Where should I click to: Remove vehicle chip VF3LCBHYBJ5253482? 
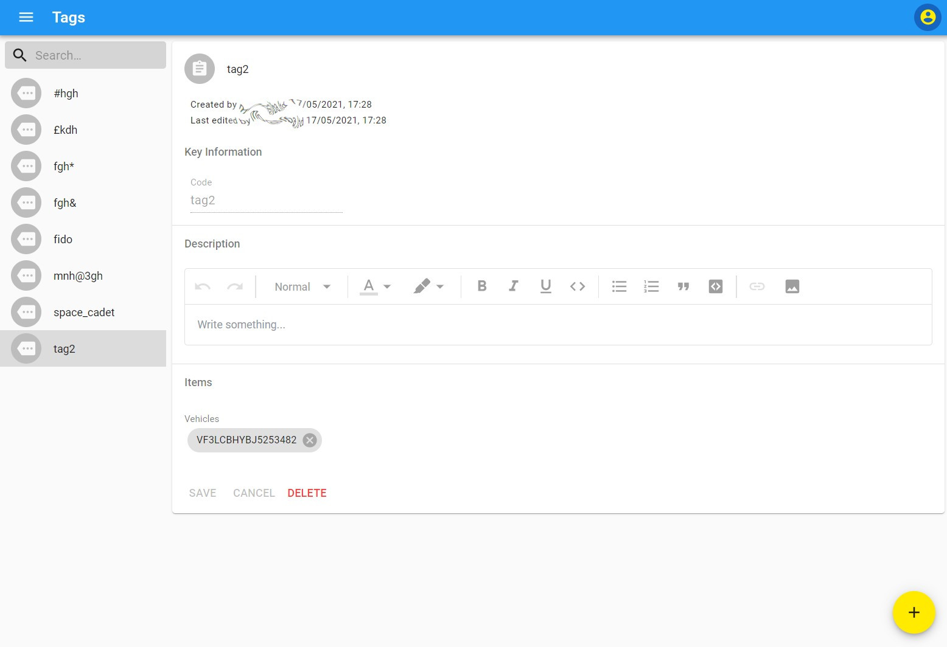pos(310,440)
